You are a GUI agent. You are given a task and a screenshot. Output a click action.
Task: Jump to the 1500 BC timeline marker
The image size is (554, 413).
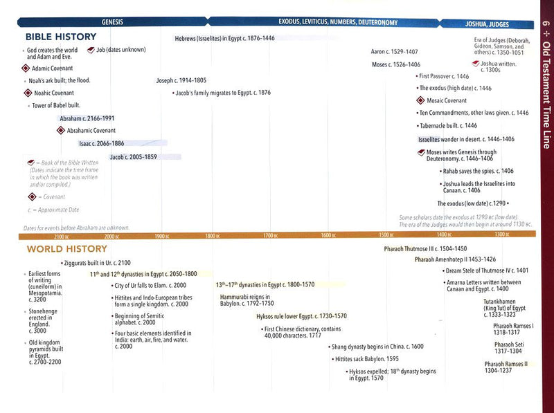[x=385, y=237]
